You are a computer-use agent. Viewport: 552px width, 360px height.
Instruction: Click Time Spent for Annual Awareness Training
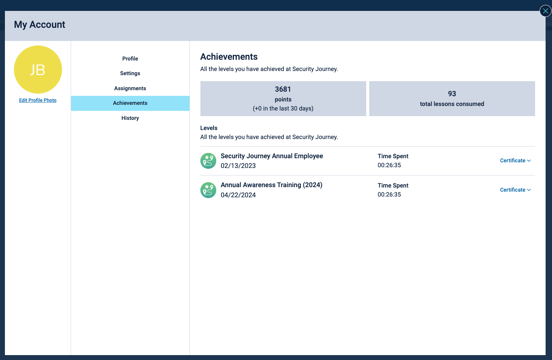coord(393,186)
